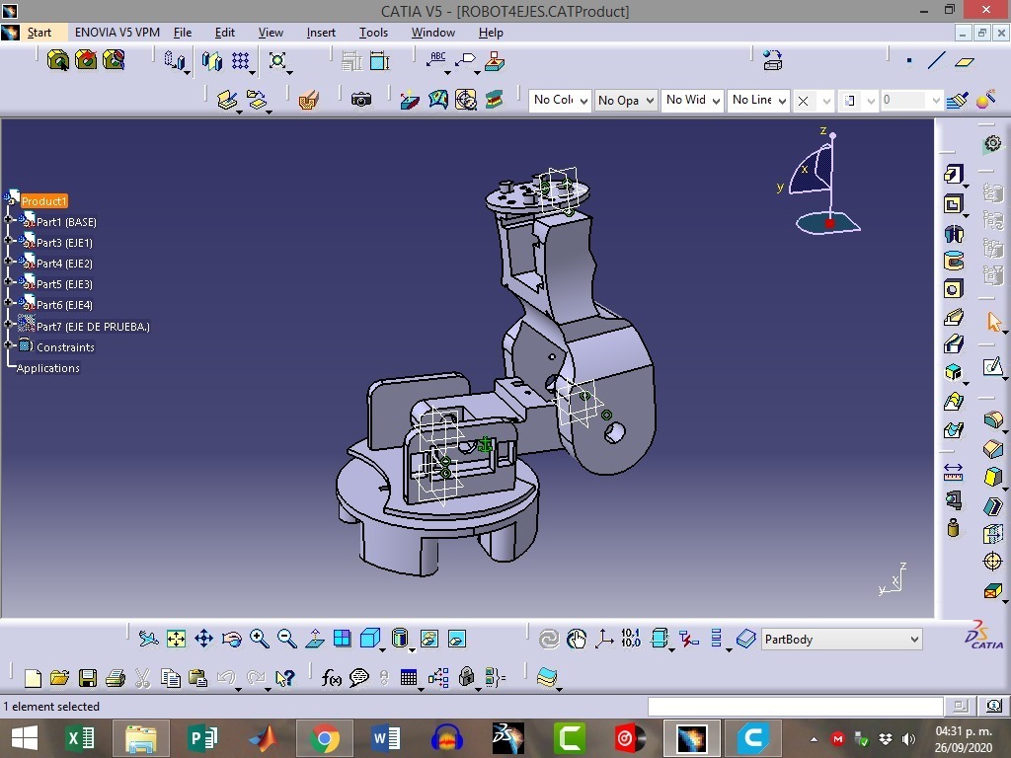Click the Formula f(x) icon
The width and height of the screenshot is (1011, 758).
332,678
